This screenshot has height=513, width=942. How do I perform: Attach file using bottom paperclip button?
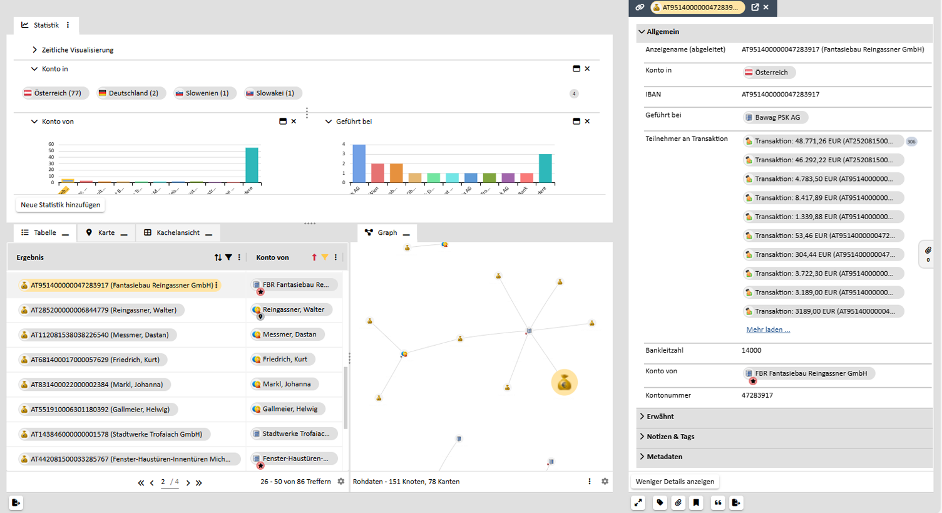click(x=678, y=502)
